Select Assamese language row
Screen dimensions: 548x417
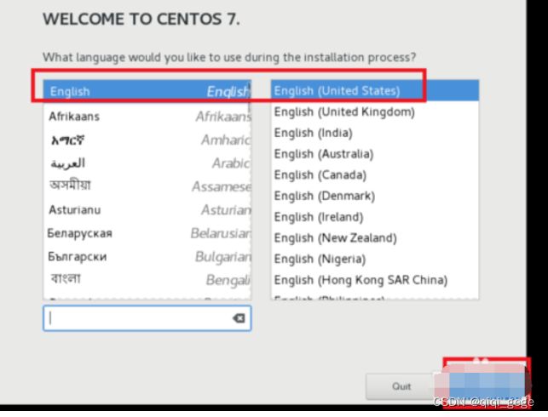click(147, 186)
